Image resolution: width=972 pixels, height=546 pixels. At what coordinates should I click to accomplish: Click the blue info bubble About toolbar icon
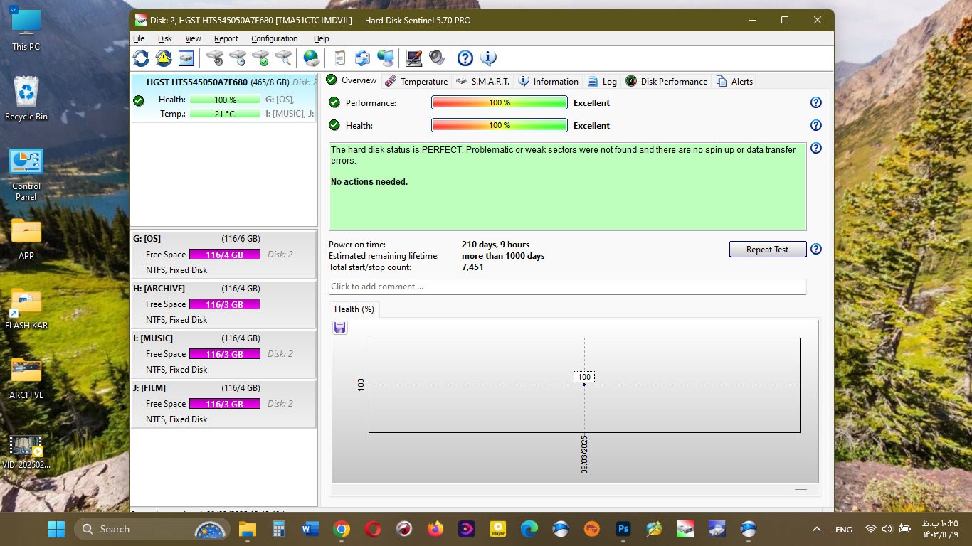pyautogui.click(x=487, y=58)
